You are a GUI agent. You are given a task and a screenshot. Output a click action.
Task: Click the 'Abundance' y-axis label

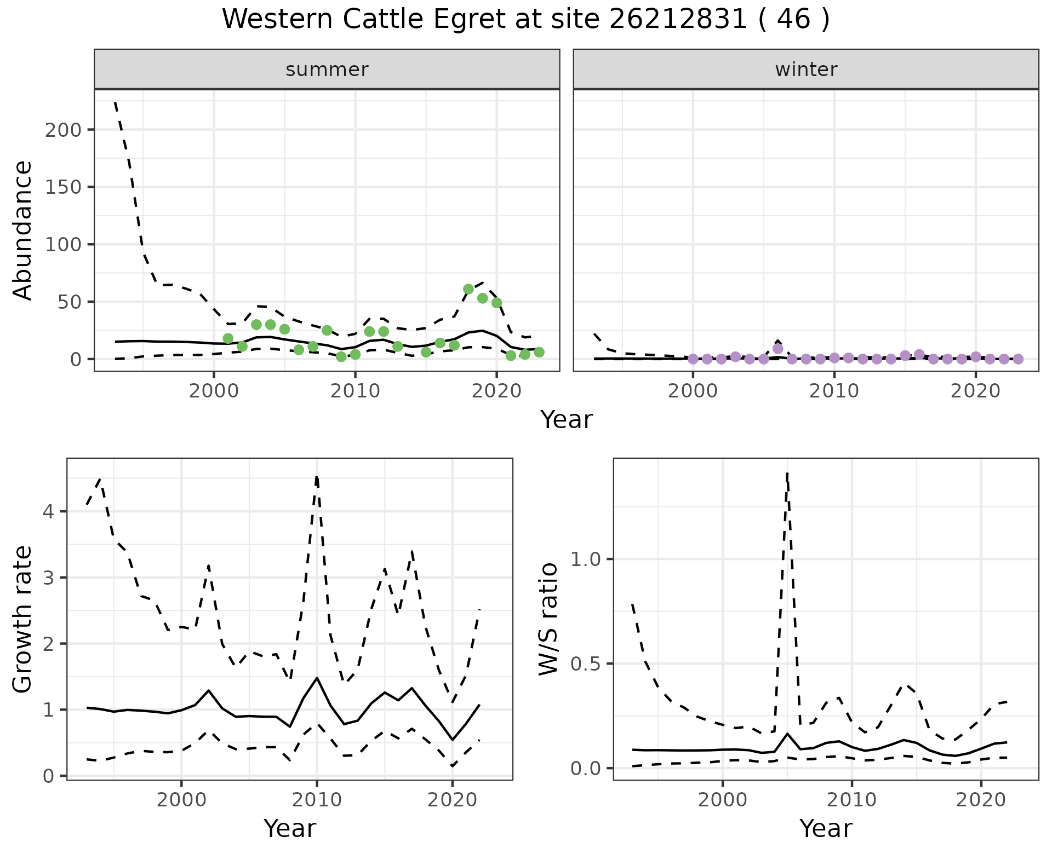pos(23,230)
